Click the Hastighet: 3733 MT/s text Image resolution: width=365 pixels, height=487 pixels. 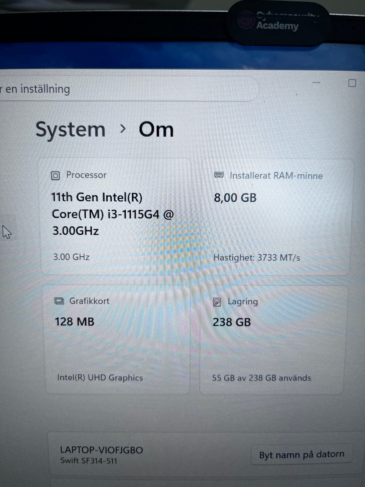(257, 258)
